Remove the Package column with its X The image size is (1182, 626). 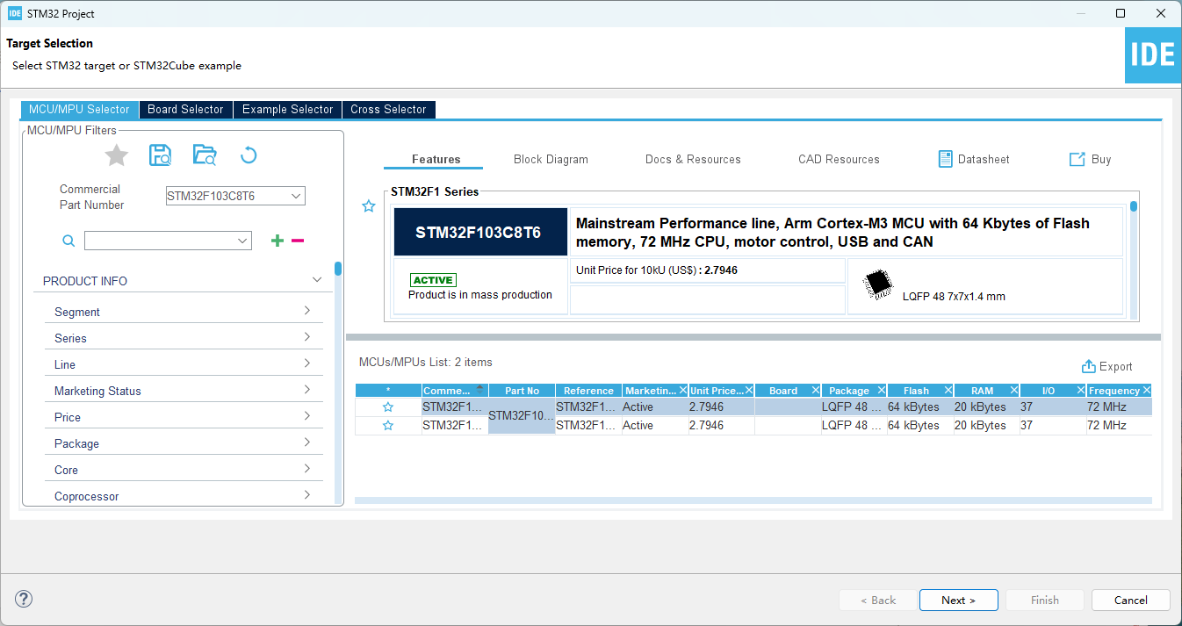[881, 391]
